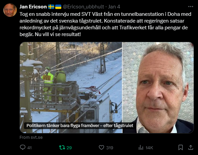Open the share upload icon
This screenshot has width=198, height=155.
tap(191, 148)
